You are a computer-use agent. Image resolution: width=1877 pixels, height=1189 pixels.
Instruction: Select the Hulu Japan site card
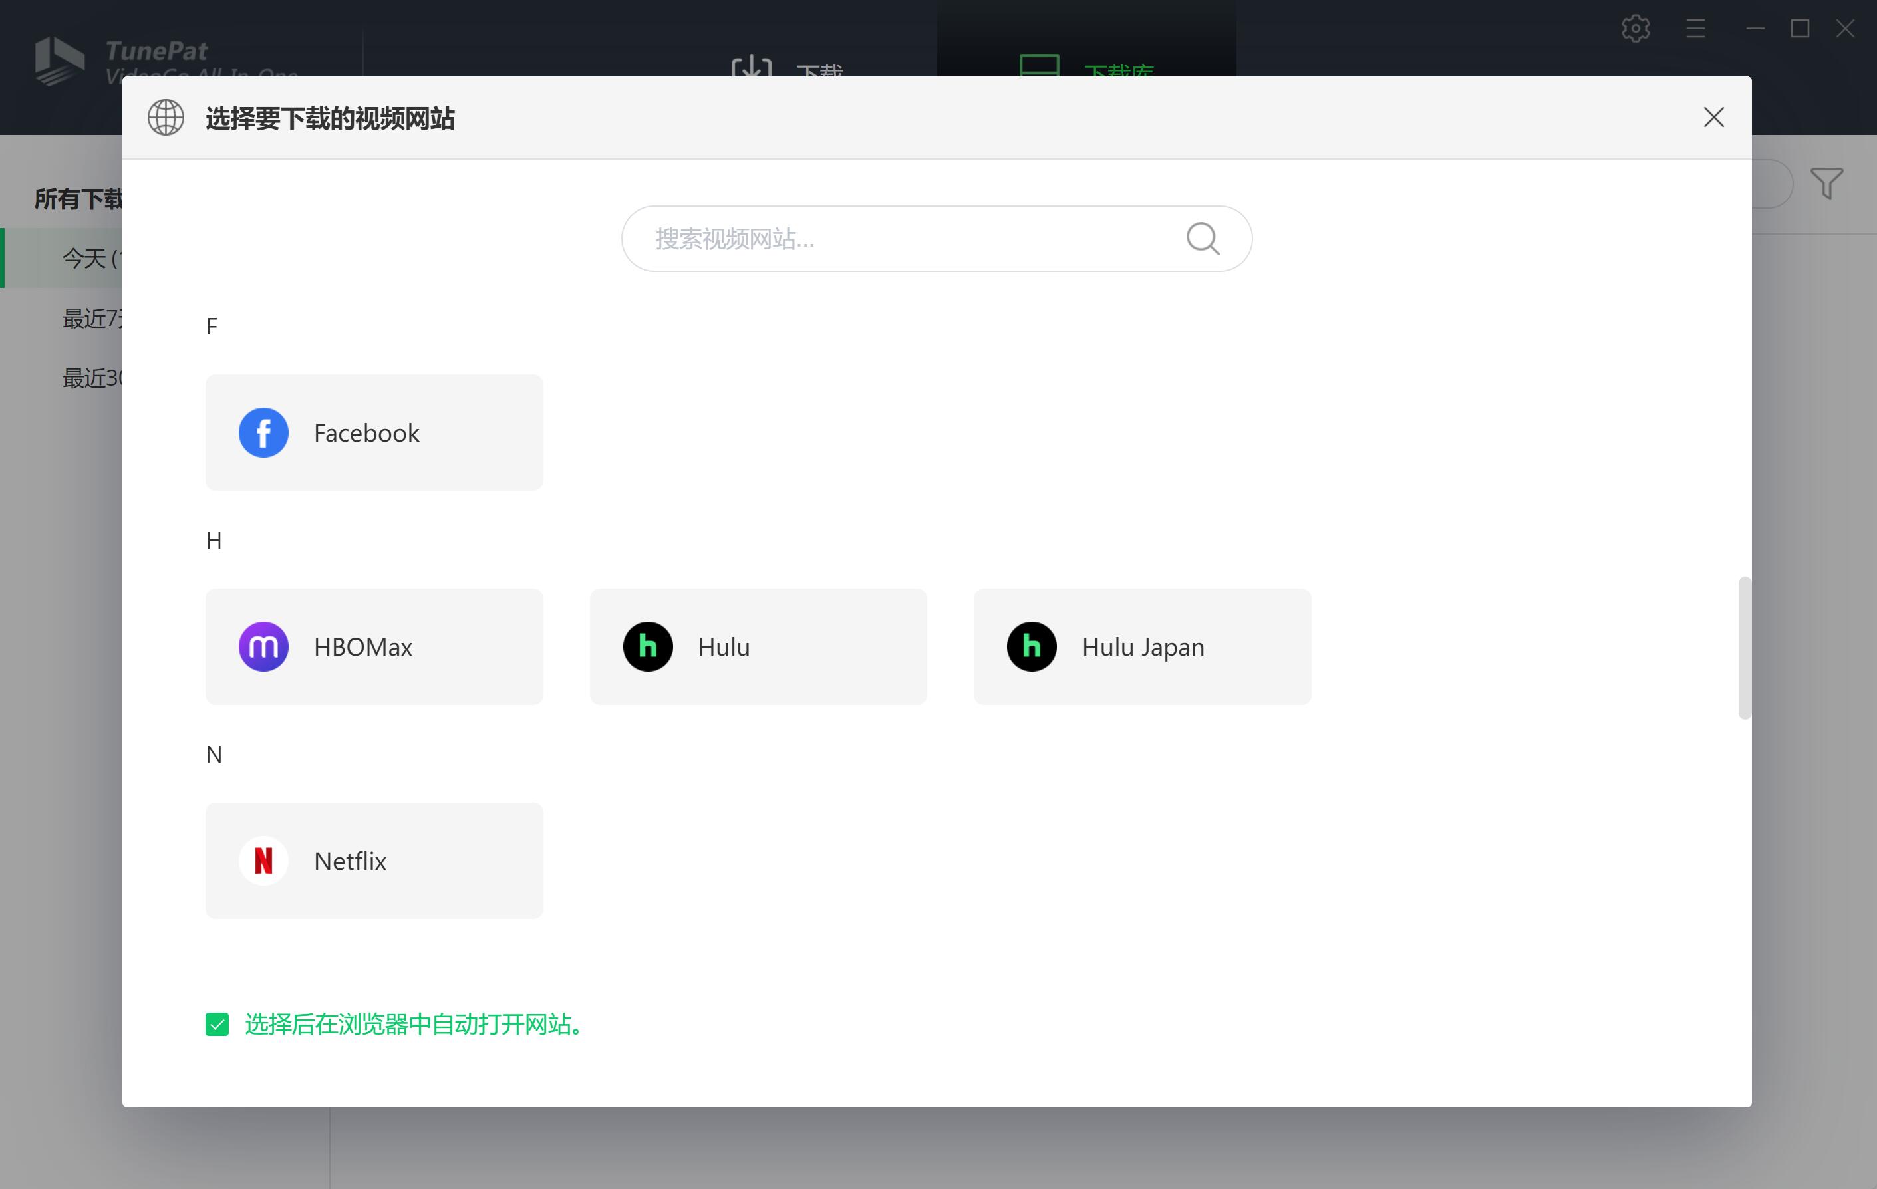point(1143,647)
